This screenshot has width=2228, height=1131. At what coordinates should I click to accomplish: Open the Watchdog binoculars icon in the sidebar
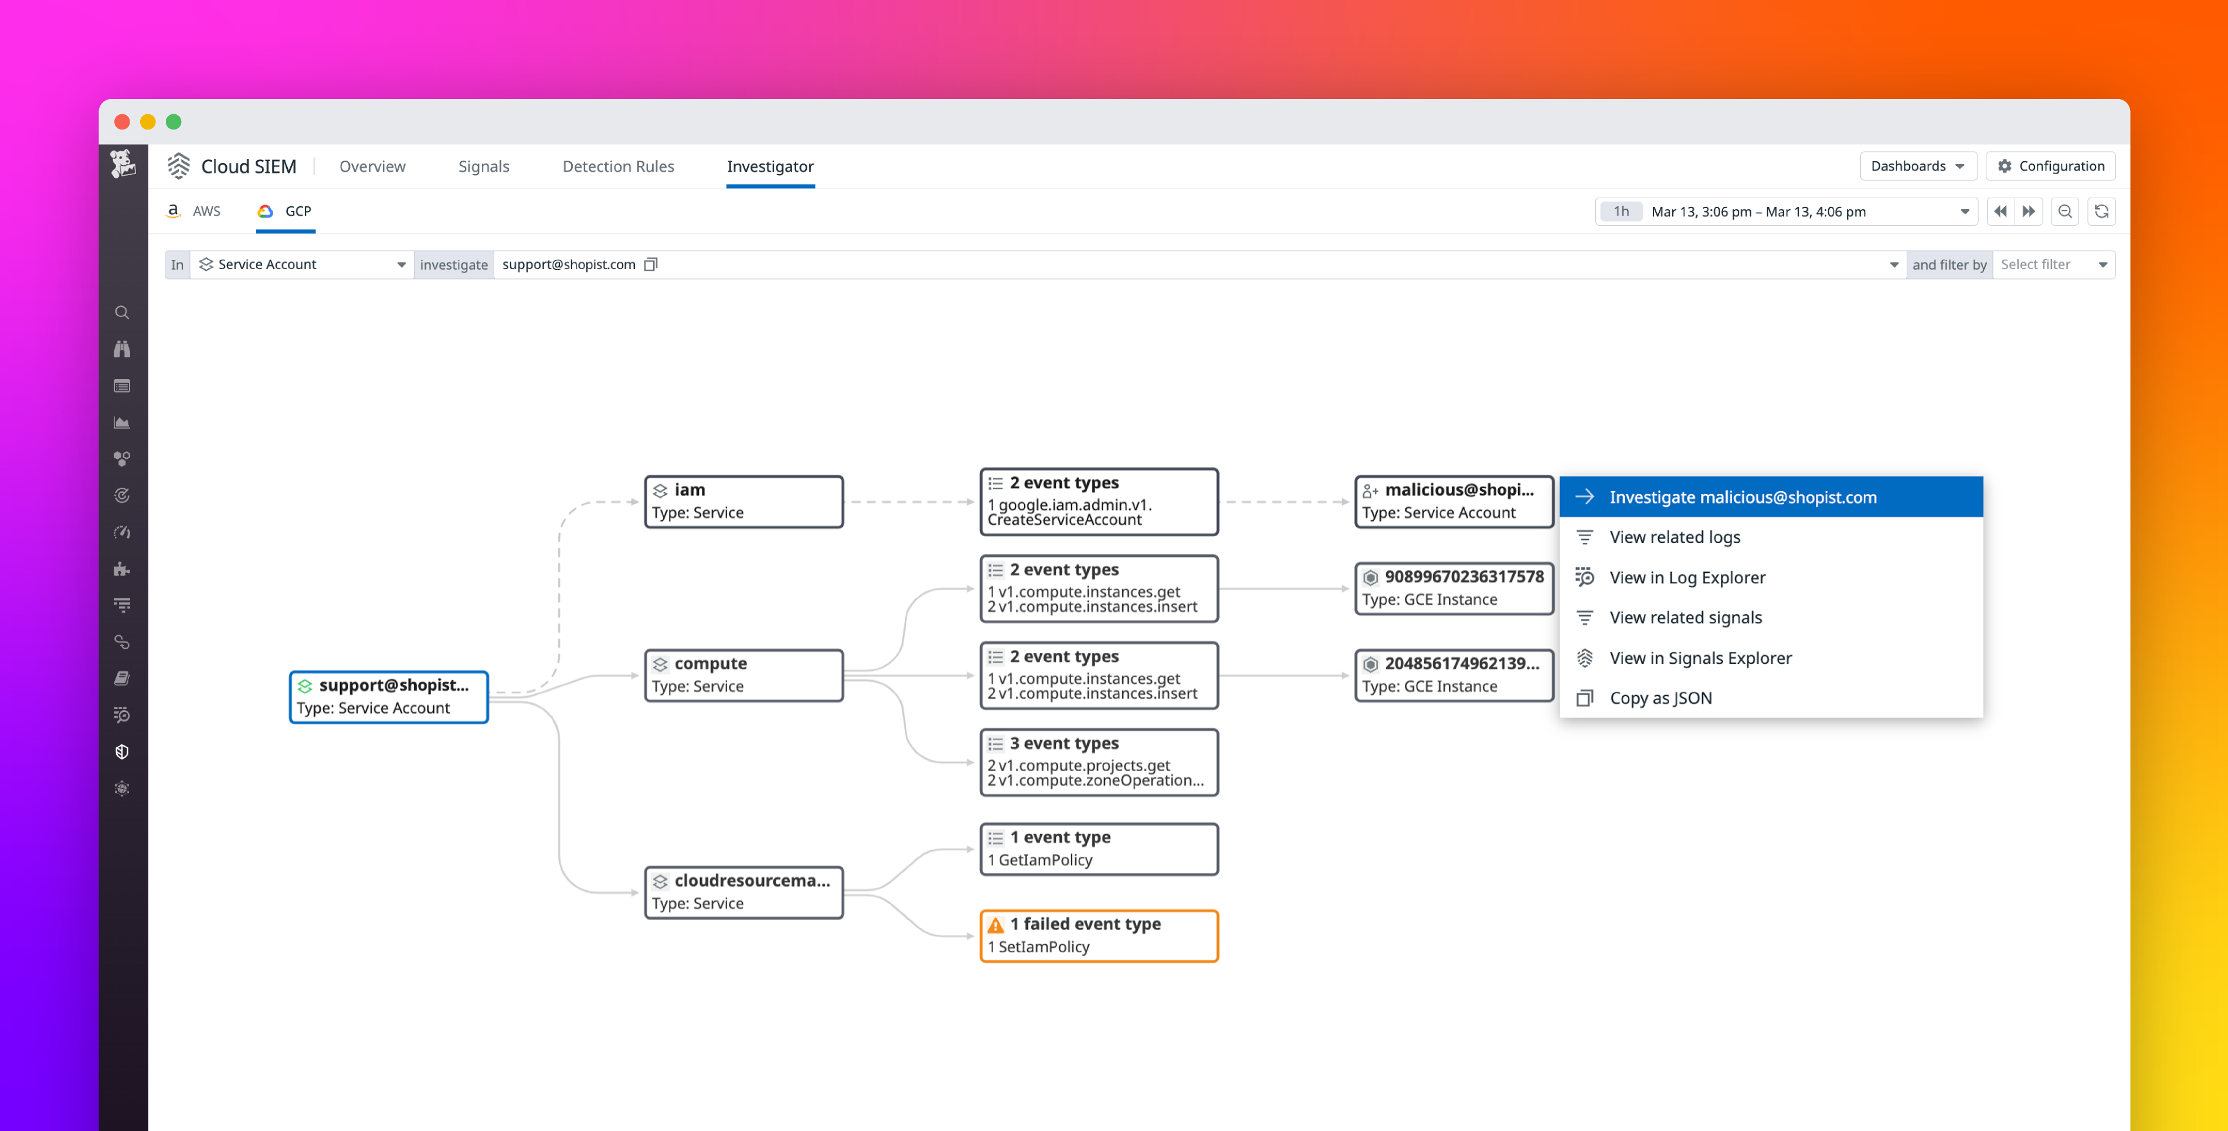pos(122,349)
